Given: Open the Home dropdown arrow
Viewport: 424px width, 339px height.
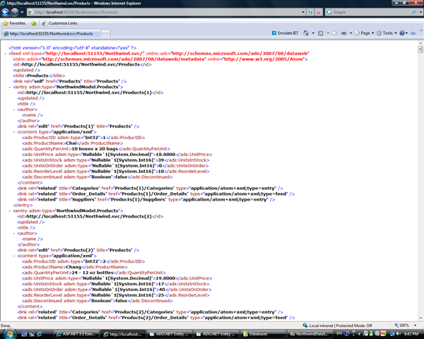Looking at the screenshot, I should click(x=313, y=33).
